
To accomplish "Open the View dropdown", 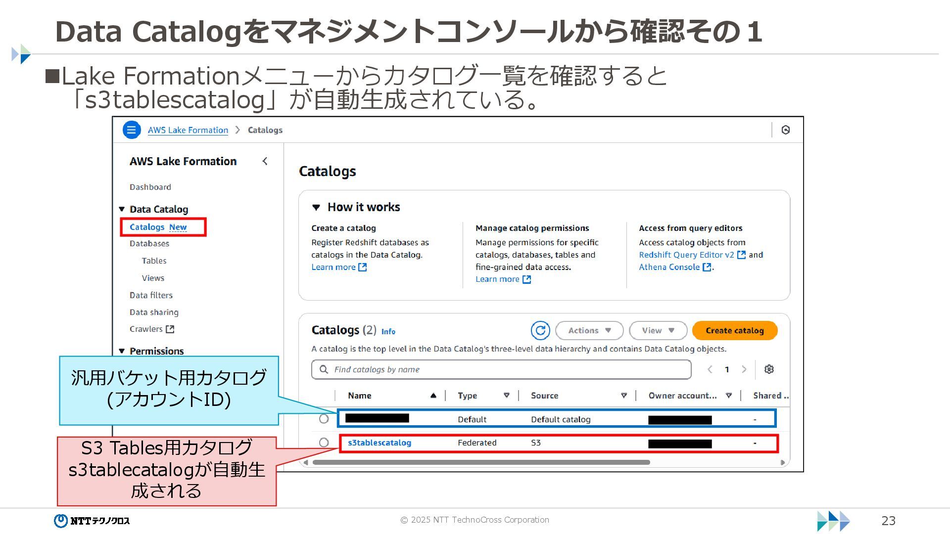I will pos(658,330).
